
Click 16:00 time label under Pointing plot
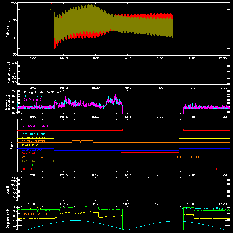pyautogui.click(x=32, y=59)
